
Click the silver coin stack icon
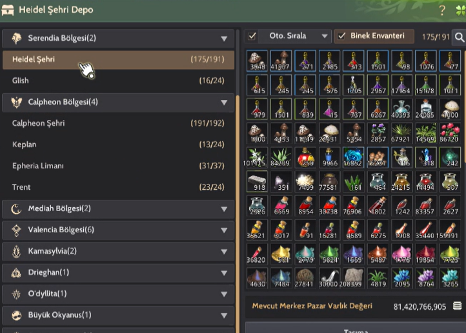[458, 306]
